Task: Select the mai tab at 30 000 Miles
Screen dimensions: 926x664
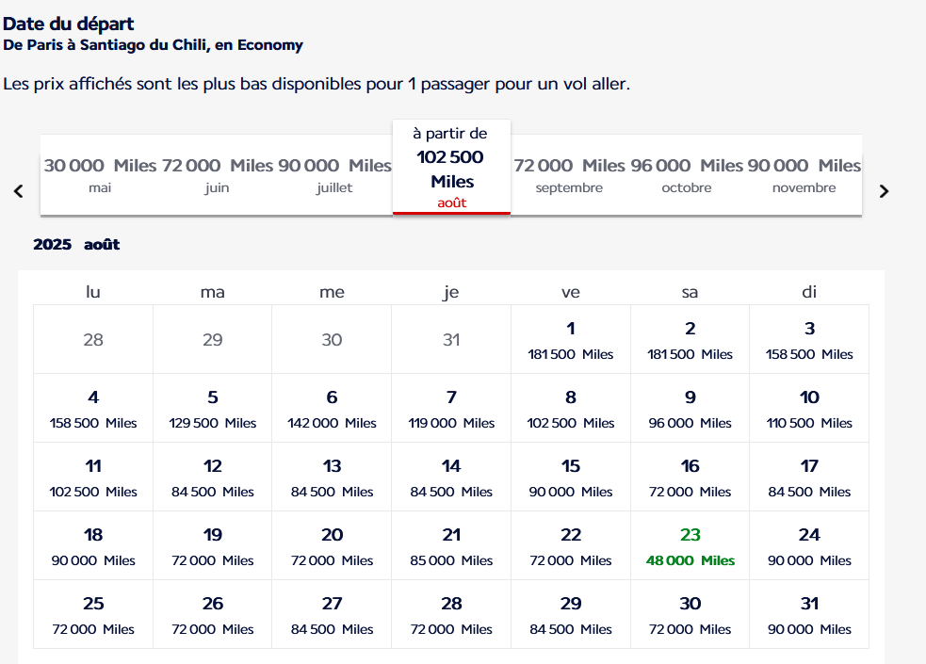Action: click(100, 175)
